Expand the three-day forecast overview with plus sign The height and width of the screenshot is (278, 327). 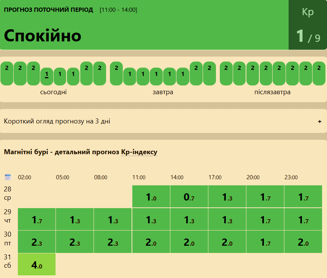[x=319, y=122]
